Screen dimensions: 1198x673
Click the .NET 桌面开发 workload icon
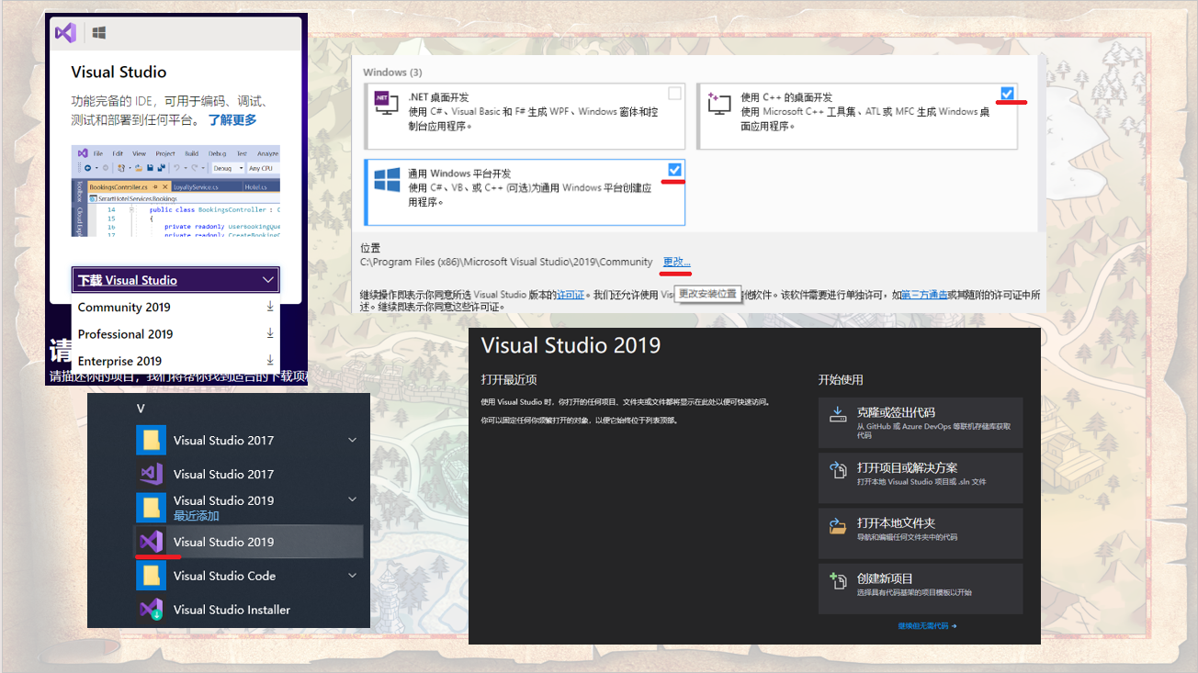[387, 104]
